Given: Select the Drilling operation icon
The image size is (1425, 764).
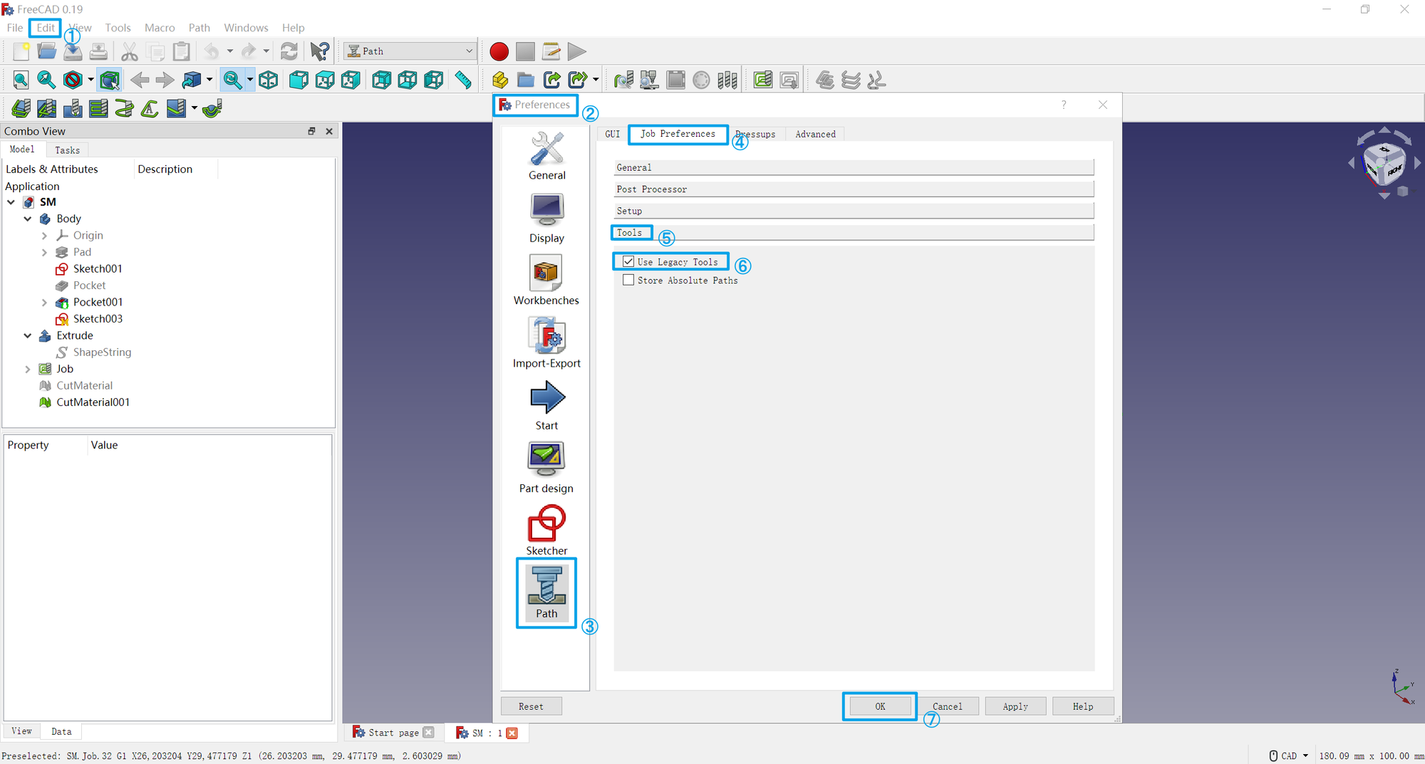Looking at the screenshot, I should tap(72, 108).
